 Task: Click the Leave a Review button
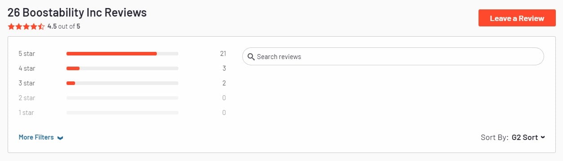[x=517, y=18]
